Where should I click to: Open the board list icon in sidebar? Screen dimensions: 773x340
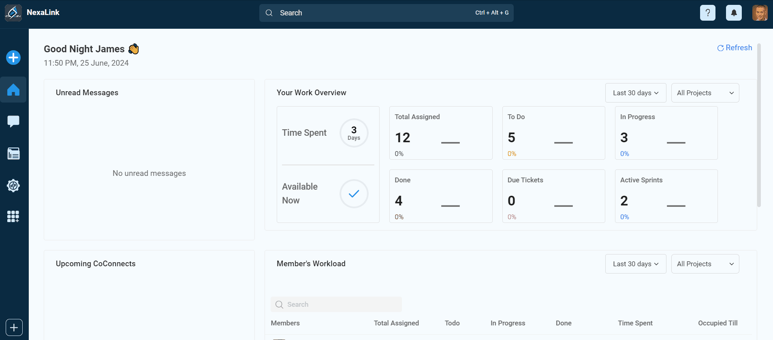pos(13,154)
